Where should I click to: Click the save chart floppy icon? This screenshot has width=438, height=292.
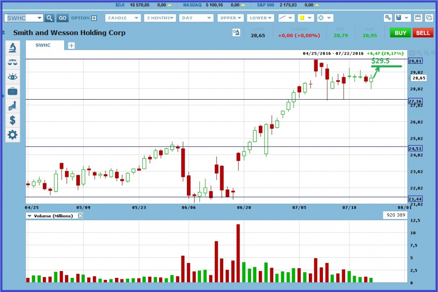point(399,18)
